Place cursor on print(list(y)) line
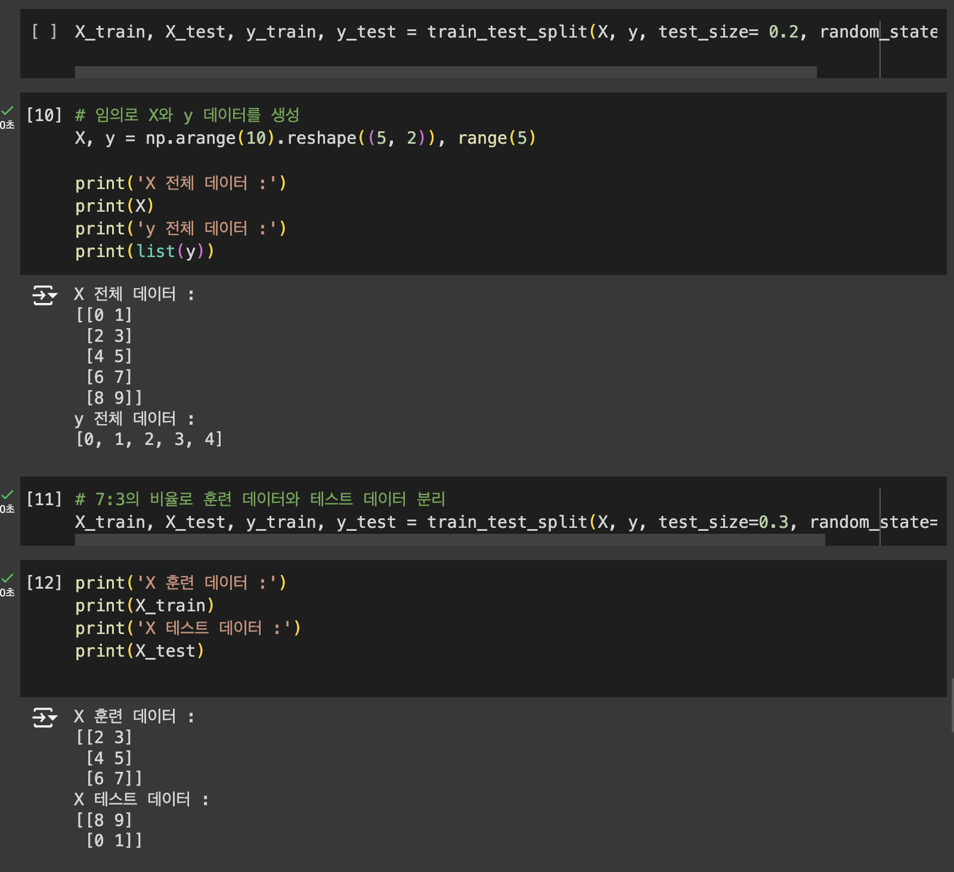Viewport: 954px width, 872px height. click(x=144, y=252)
